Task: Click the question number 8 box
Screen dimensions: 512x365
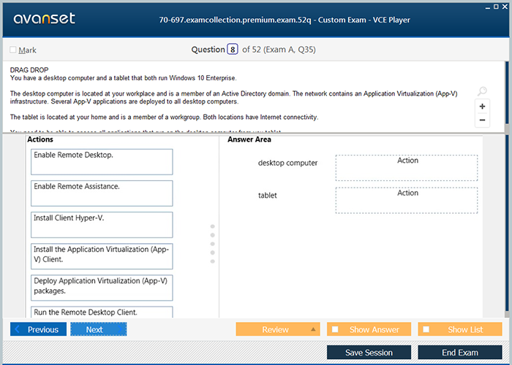Action: 233,50
